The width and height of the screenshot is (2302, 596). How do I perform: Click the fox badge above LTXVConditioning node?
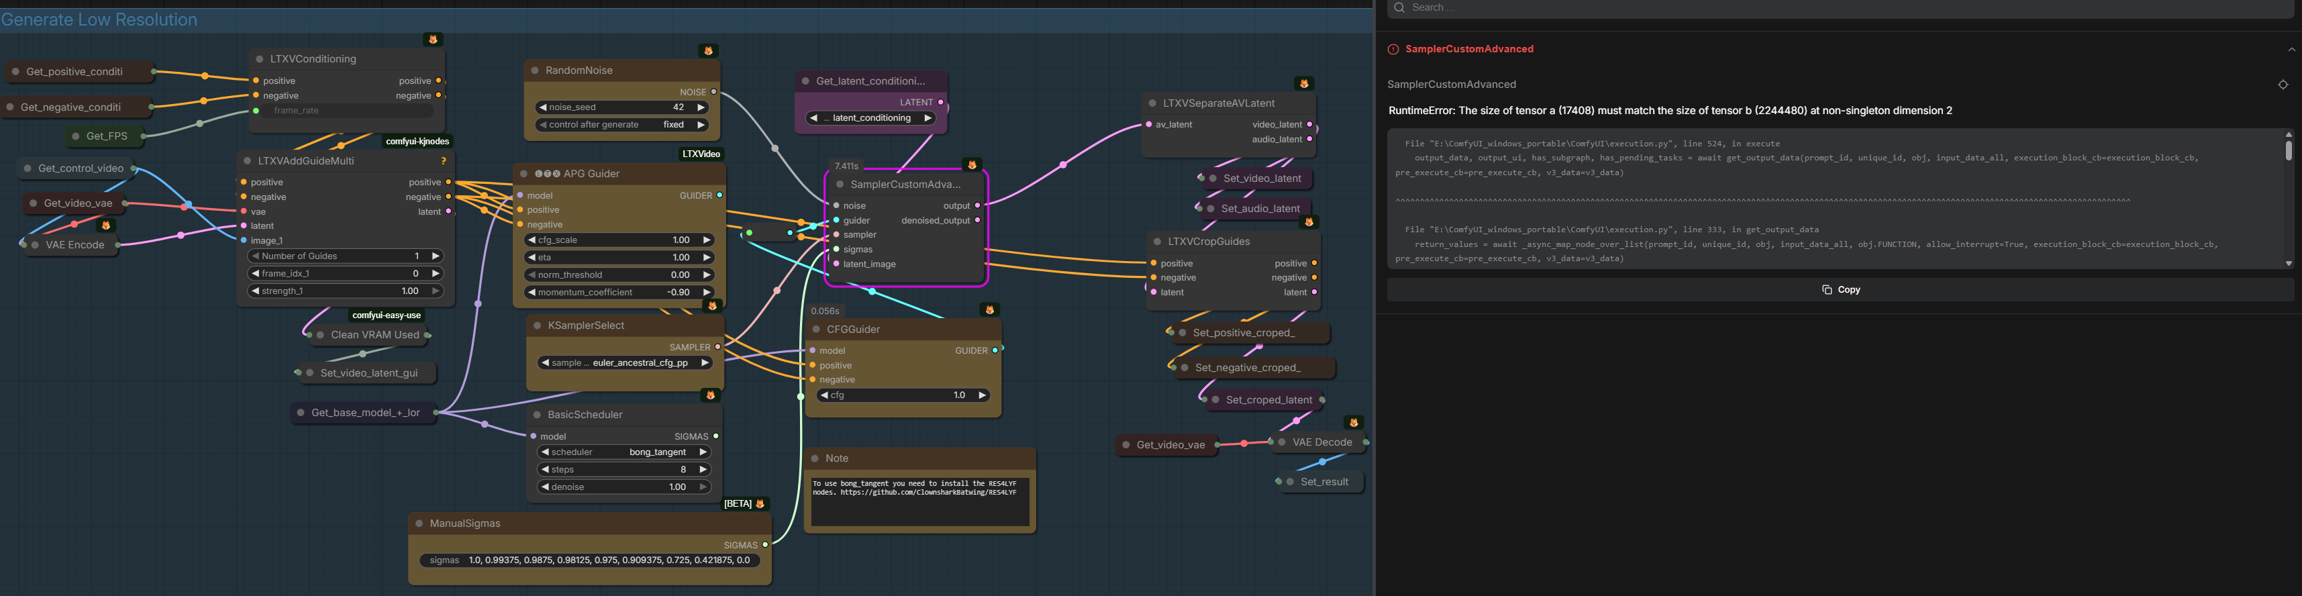[x=432, y=40]
